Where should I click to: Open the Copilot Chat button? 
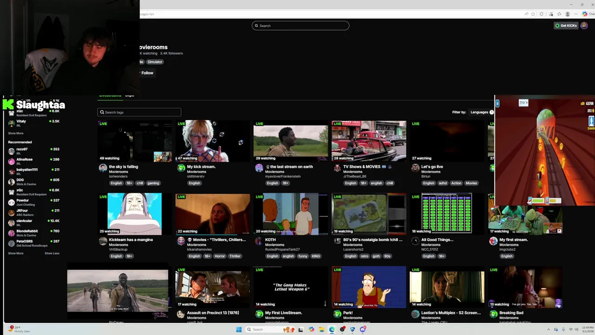[x=588, y=14]
